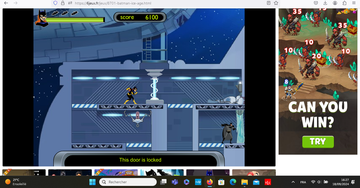The image size is (360, 188).
Task: Open the extensions puzzle icon
Action: (x=345, y=3)
